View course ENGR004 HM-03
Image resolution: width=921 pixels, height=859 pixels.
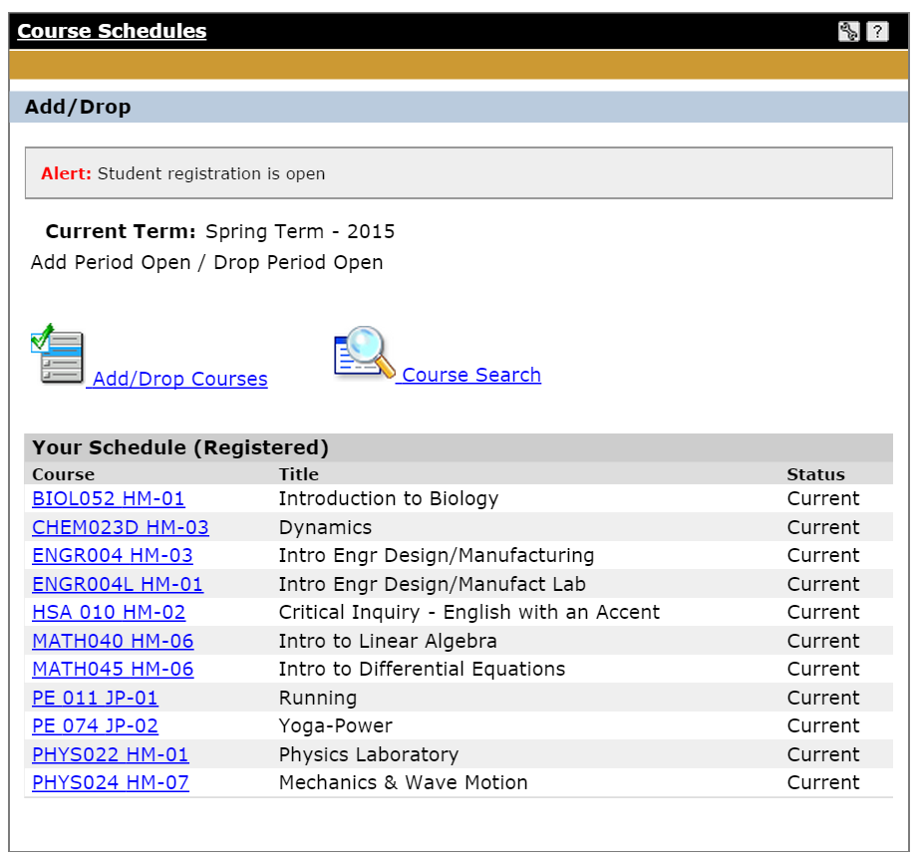coord(113,555)
